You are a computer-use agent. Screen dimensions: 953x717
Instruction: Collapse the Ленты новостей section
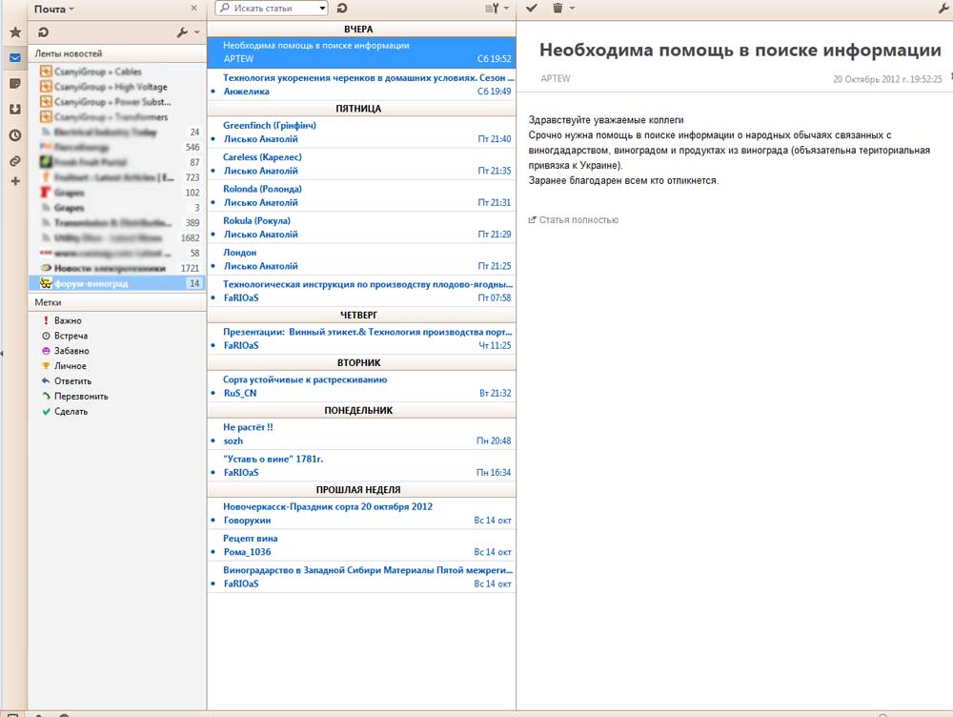(x=117, y=53)
